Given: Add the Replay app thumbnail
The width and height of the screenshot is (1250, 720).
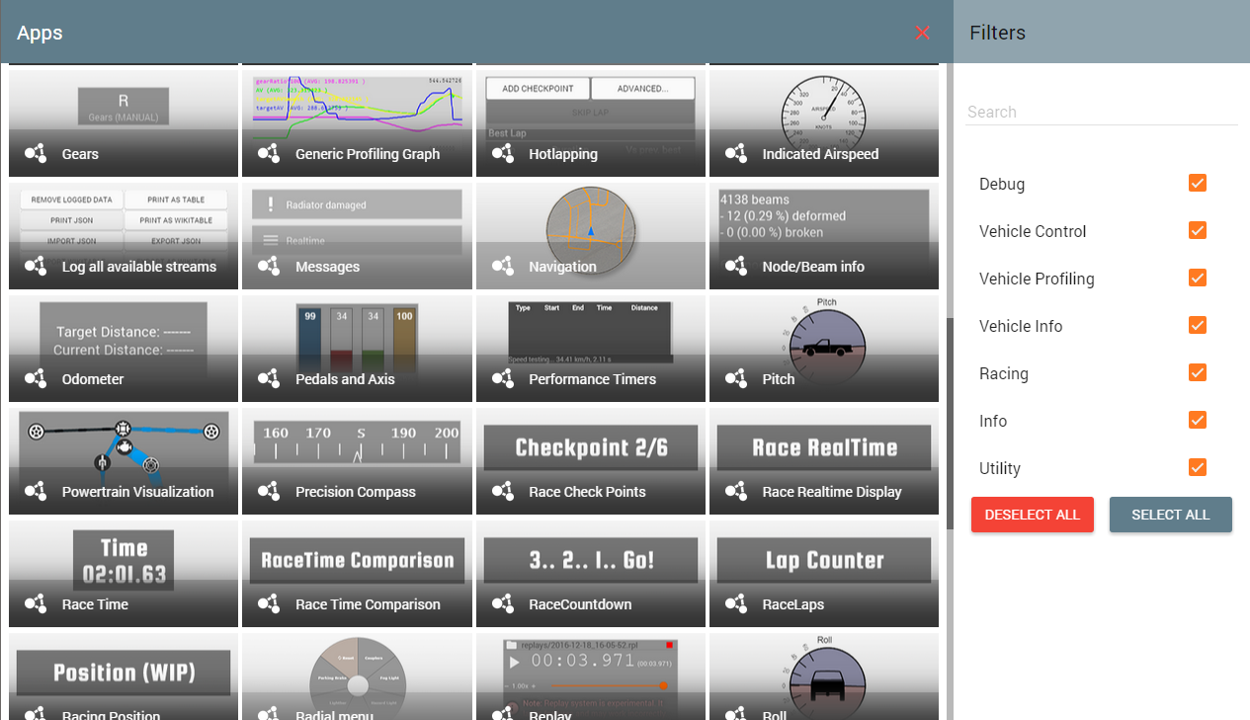Looking at the screenshot, I should click(591, 677).
